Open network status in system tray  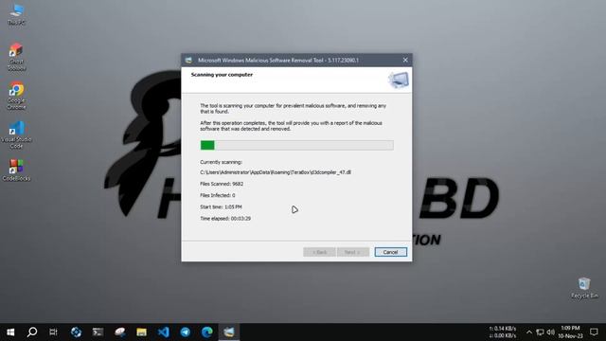(x=541, y=332)
